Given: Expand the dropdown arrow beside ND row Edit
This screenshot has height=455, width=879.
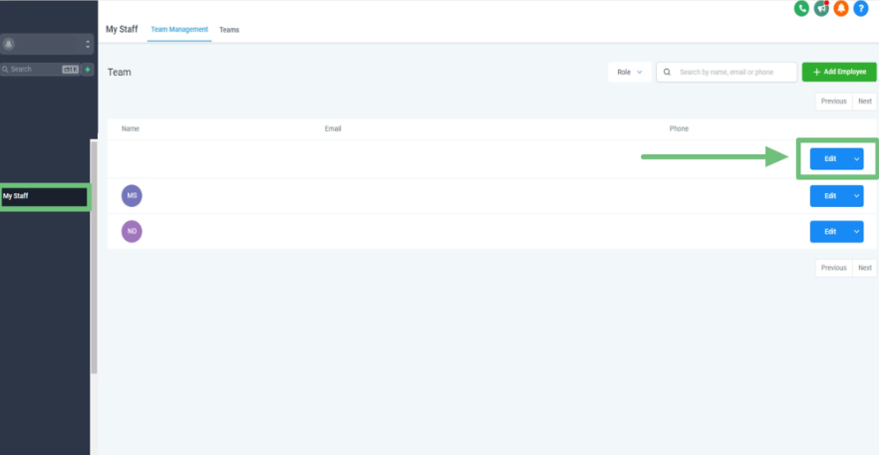Looking at the screenshot, I should click(x=857, y=231).
